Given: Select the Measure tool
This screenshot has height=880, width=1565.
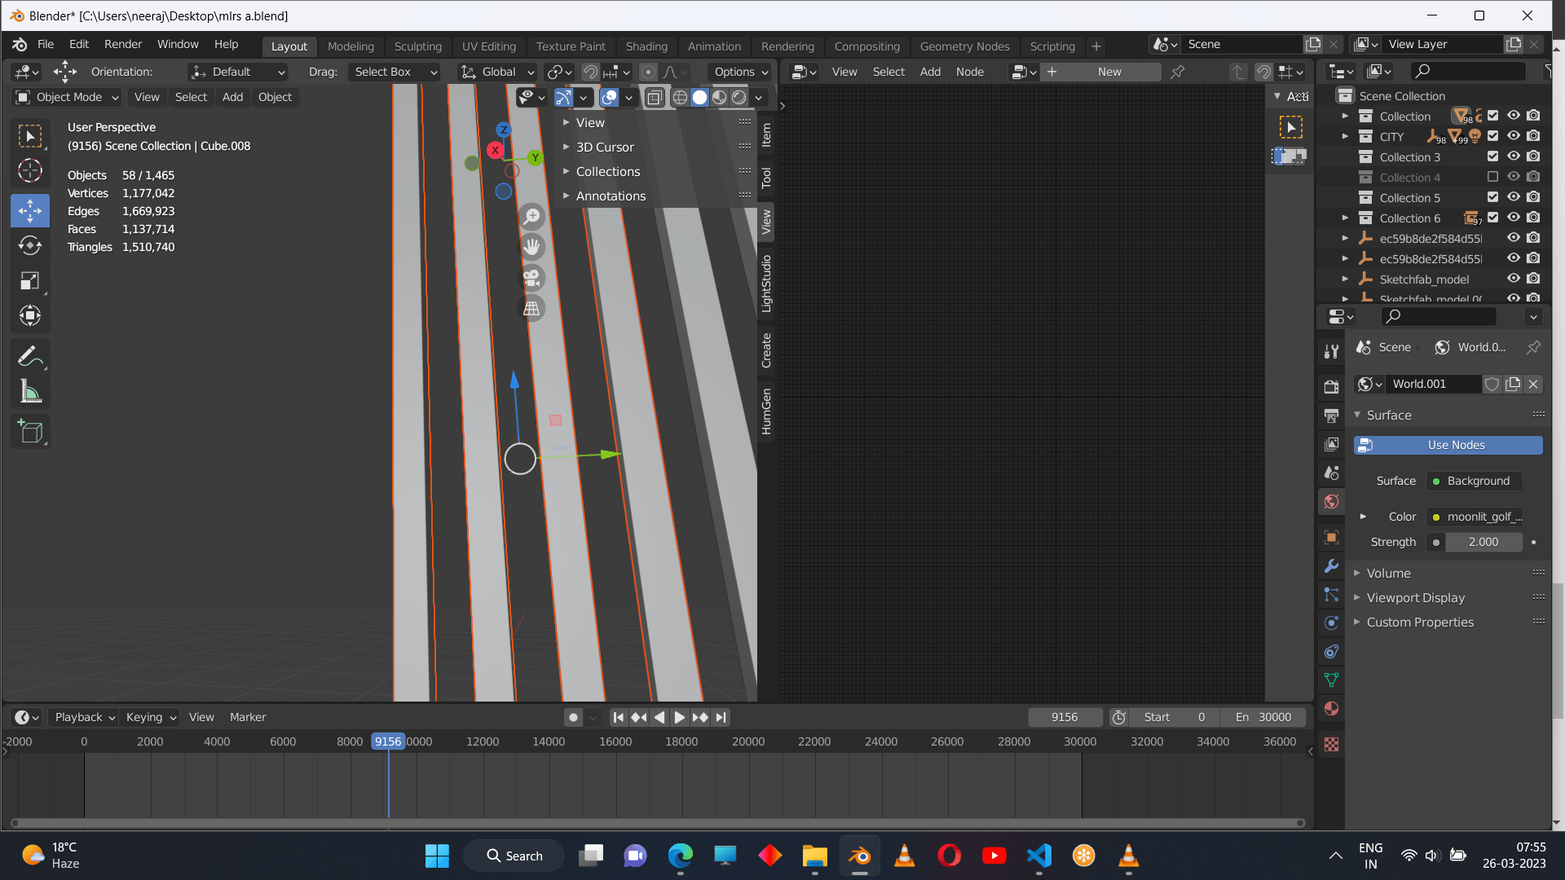Looking at the screenshot, I should pos(30,390).
